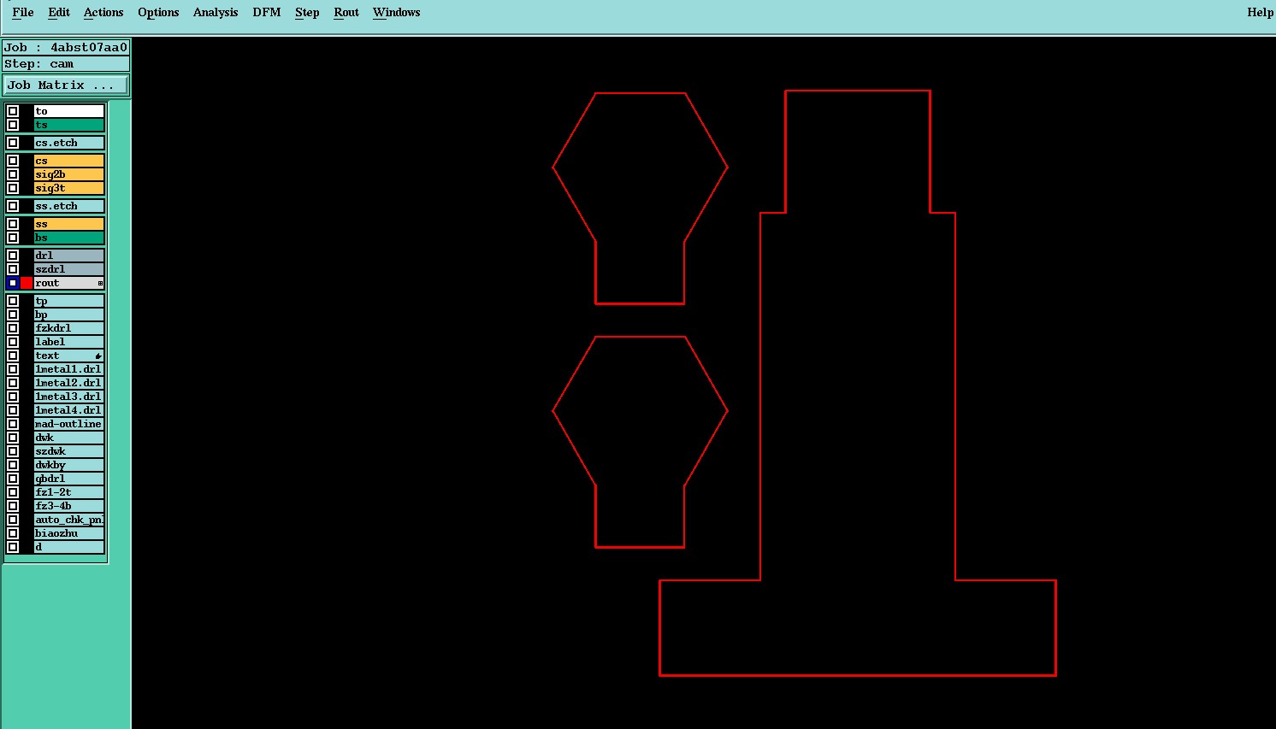This screenshot has width=1276, height=729.
Task: Toggle the fz1-2t layer checkbox
Action: click(13, 492)
